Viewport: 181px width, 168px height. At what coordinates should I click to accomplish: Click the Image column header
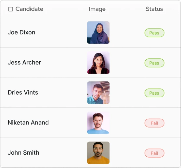pos(97,9)
